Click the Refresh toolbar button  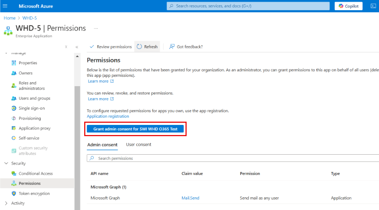pos(147,47)
